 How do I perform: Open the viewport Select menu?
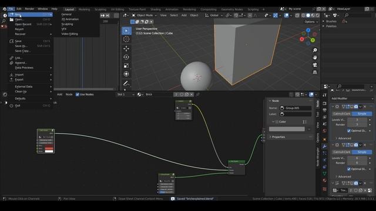174,15
